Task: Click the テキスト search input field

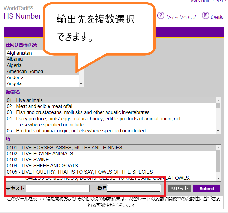Action: [58, 189]
